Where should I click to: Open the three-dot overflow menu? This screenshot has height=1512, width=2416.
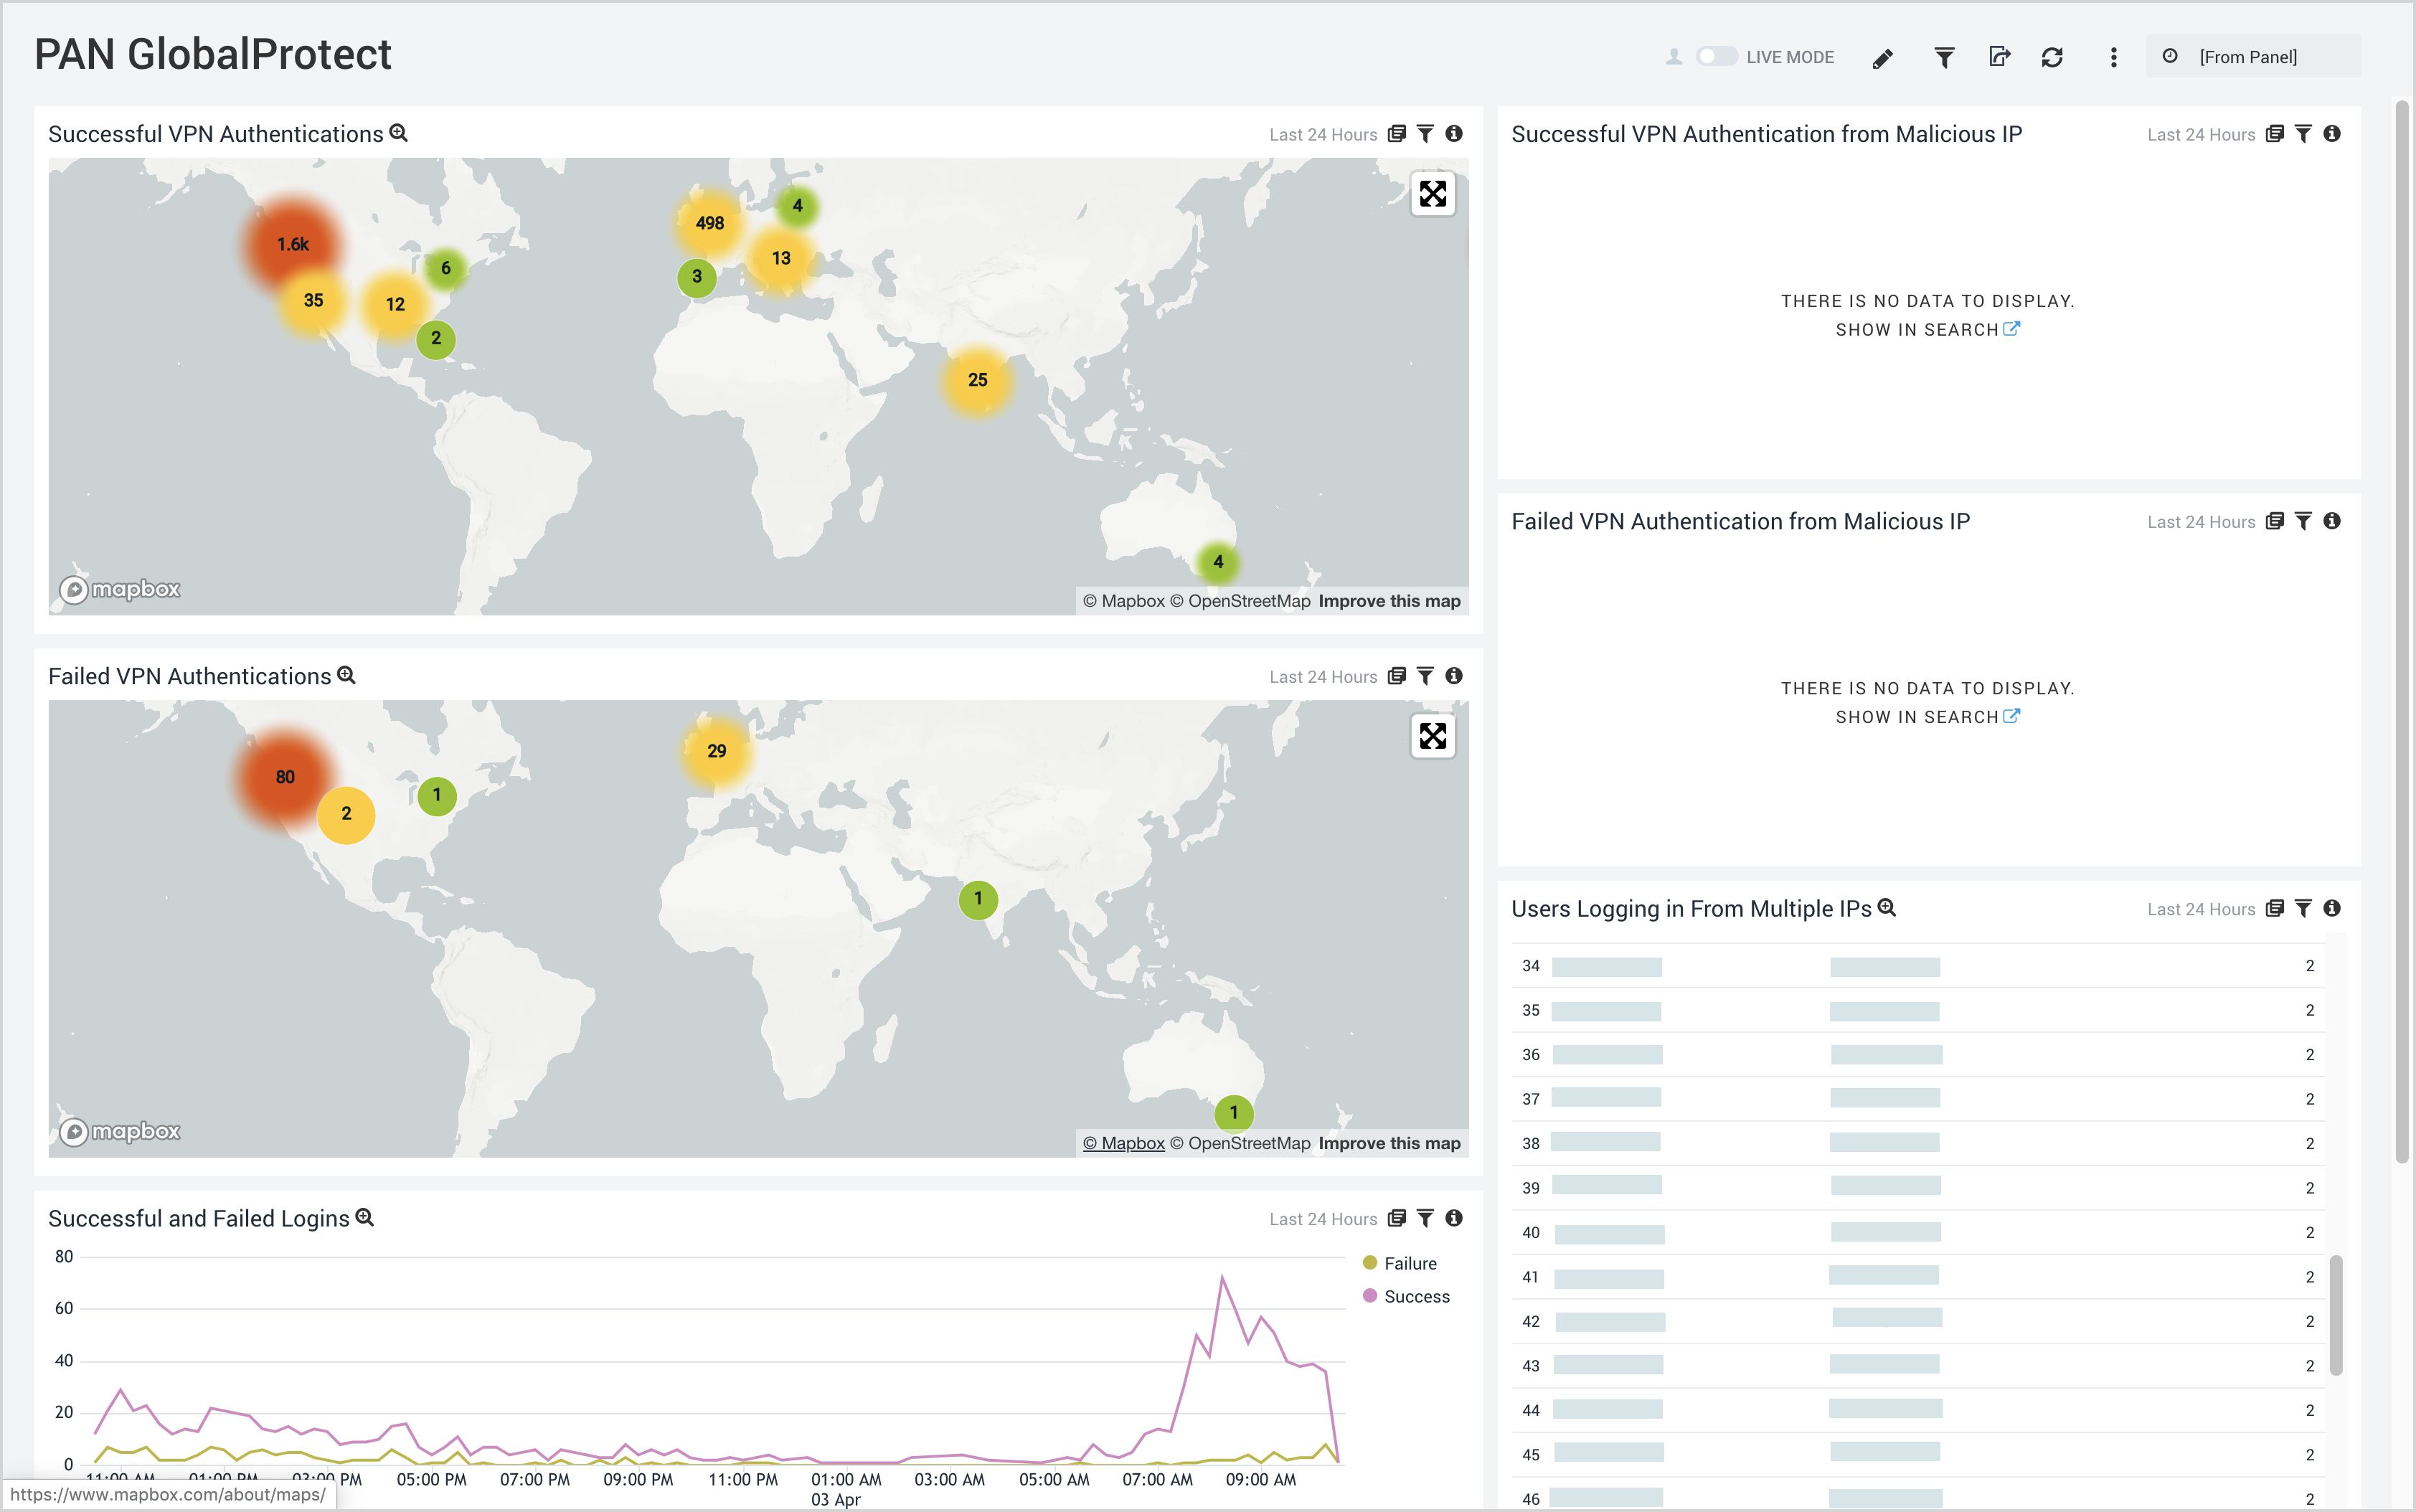click(2113, 57)
